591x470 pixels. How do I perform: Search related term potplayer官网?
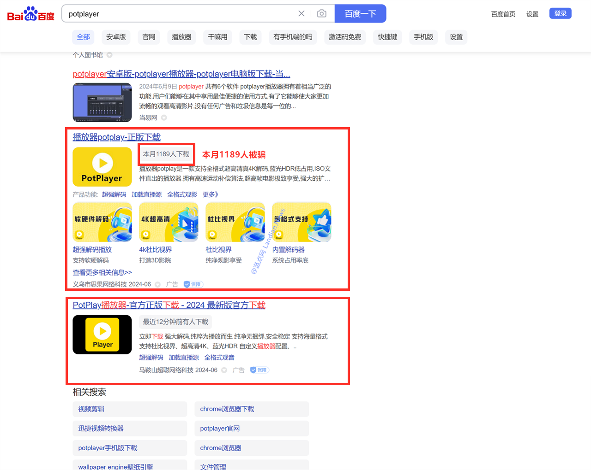click(252, 429)
